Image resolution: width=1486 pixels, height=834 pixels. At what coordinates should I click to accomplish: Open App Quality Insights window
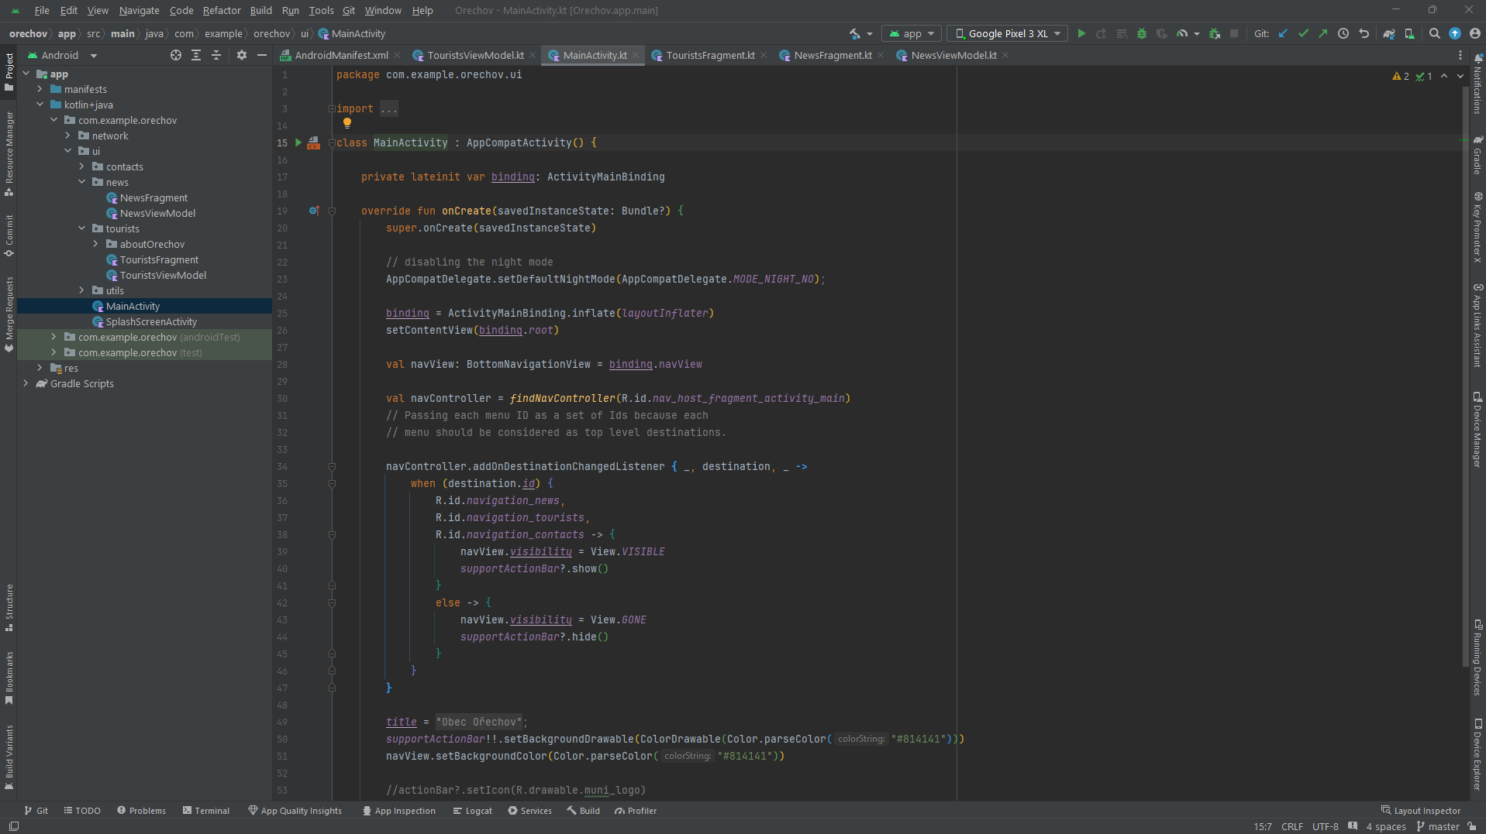point(295,811)
